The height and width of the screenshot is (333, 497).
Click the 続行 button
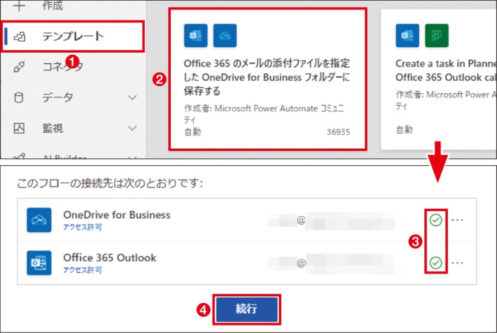click(x=247, y=309)
